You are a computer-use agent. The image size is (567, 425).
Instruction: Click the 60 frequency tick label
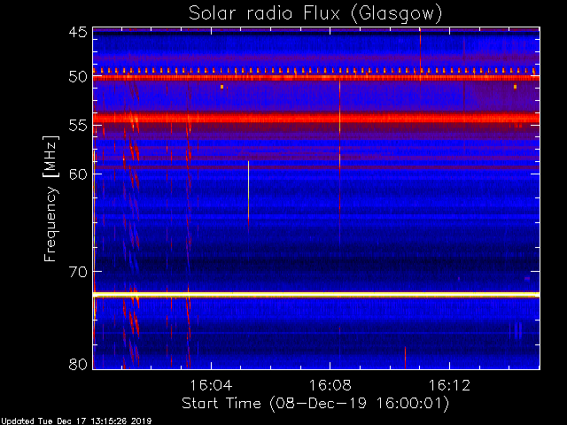point(78,174)
